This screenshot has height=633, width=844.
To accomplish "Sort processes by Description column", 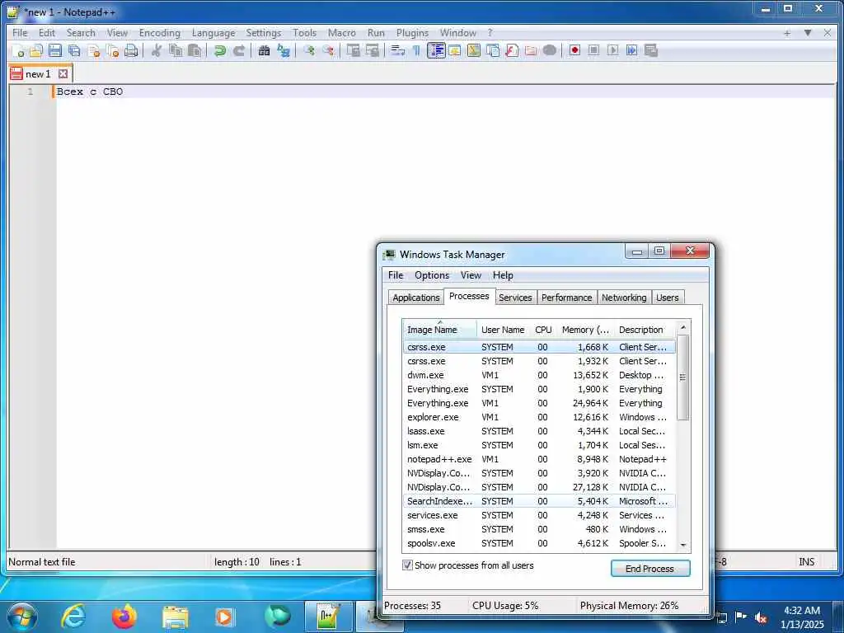I will (x=645, y=330).
